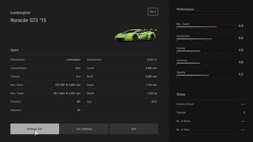The image size is (253, 142).
Task: Click the Change Car button
Action: (35, 129)
